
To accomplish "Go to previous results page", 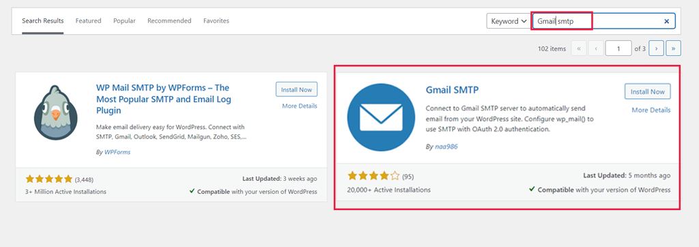I will tap(596, 48).
